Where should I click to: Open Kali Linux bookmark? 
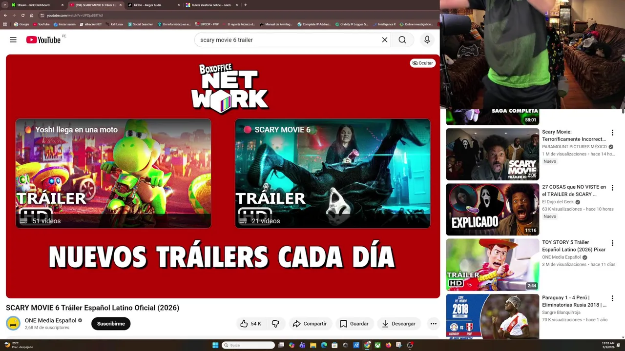click(114, 24)
